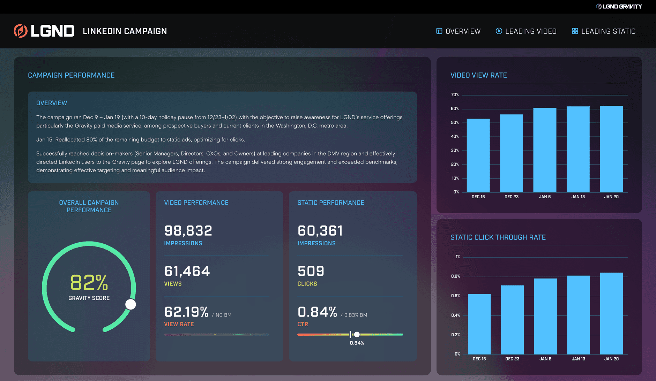The height and width of the screenshot is (381, 656).
Task: Click the 'Jan 15: Reallocated 80%' paragraph
Action: click(x=141, y=140)
